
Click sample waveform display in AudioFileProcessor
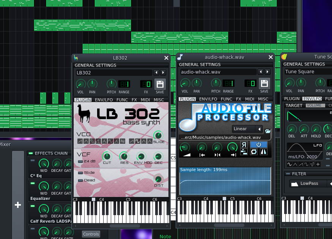[x=225, y=181]
